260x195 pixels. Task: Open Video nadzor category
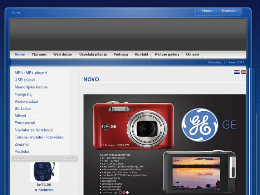pyautogui.click(x=26, y=101)
